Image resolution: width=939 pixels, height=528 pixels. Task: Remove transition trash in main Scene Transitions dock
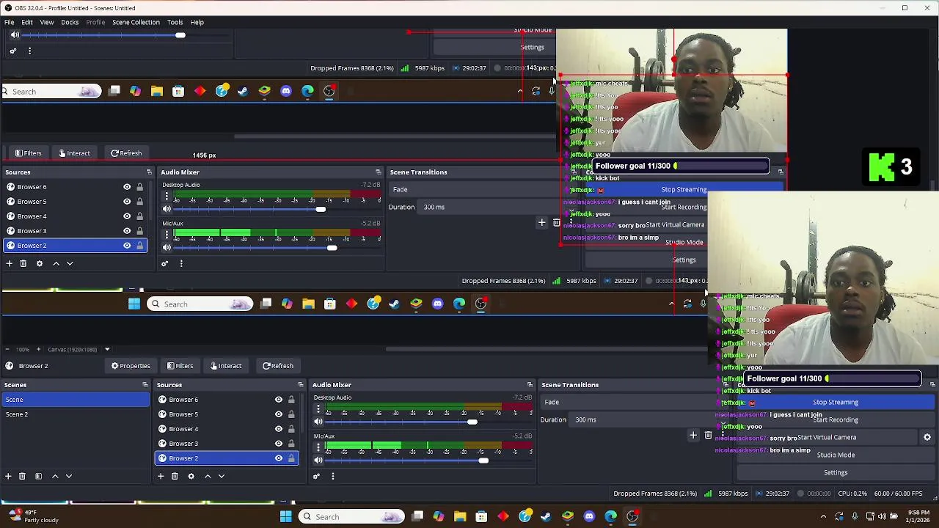(708, 436)
